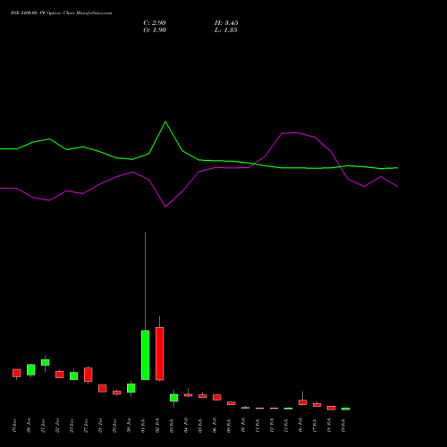Select the tall red candle for 02 Feb
Viewport: 447px width, 447px height.
point(159,353)
